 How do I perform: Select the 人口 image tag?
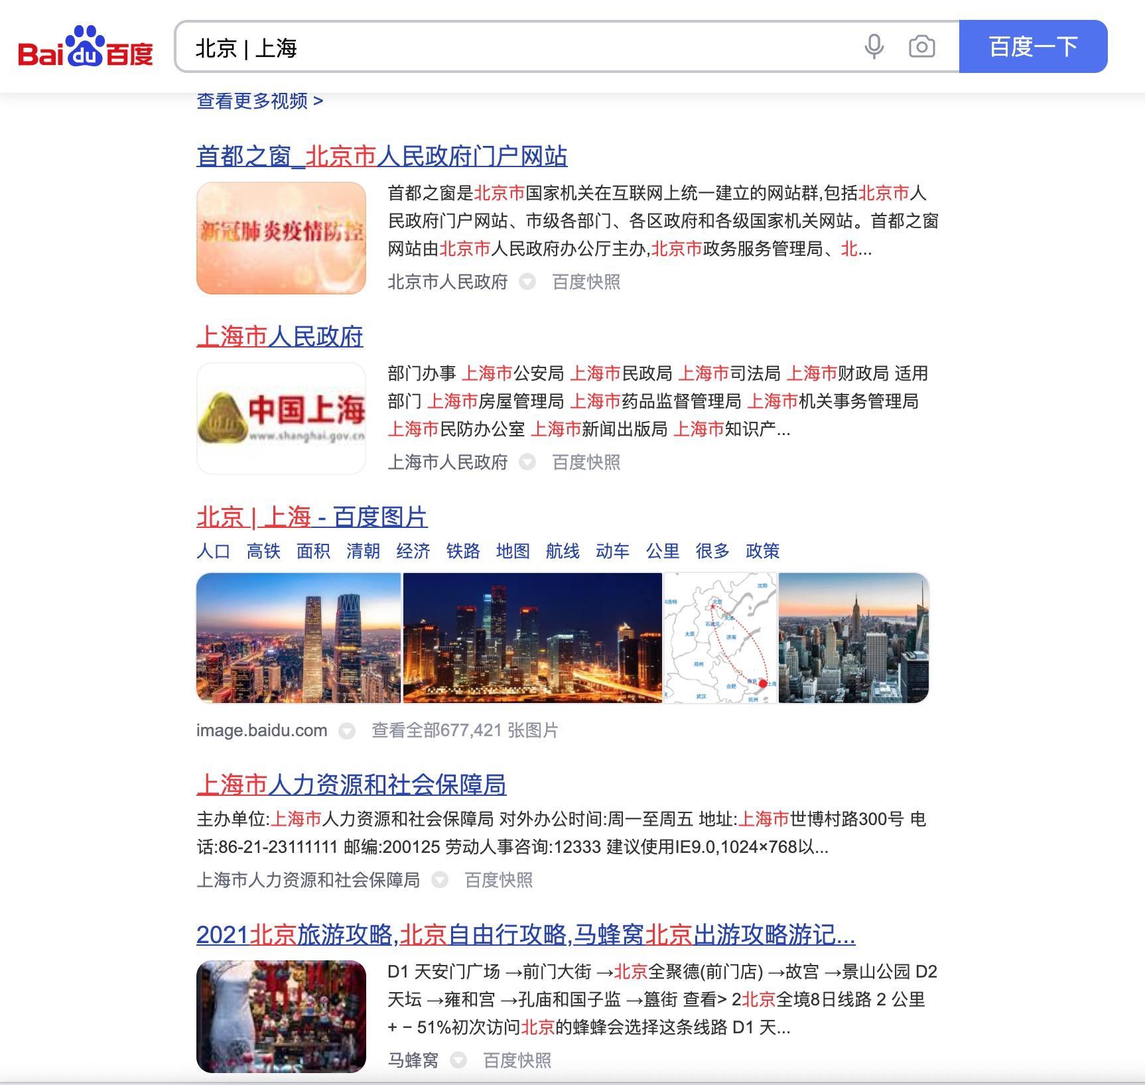[x=214, y=551]
